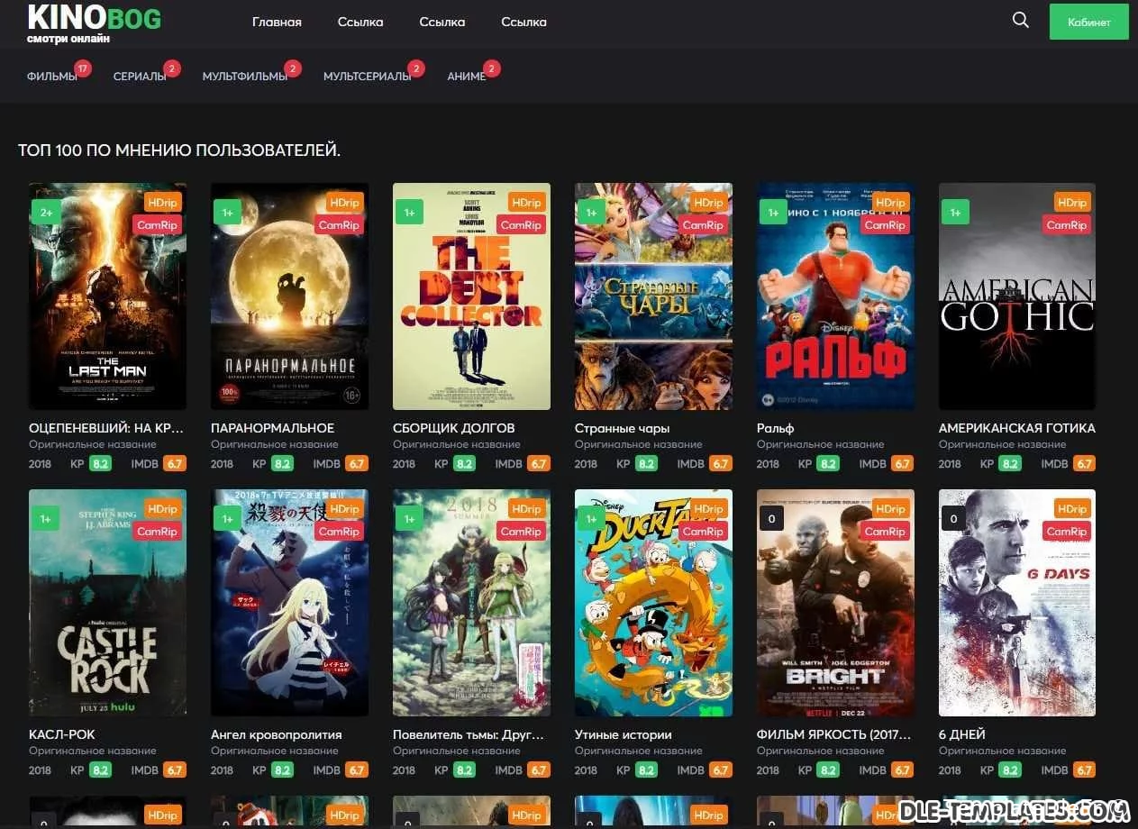The width and height of the screenshot is (1138, 829).
Task: Click the СБОРЩИК ДОЛГОВ title link
Action: (x=453, y=428)
